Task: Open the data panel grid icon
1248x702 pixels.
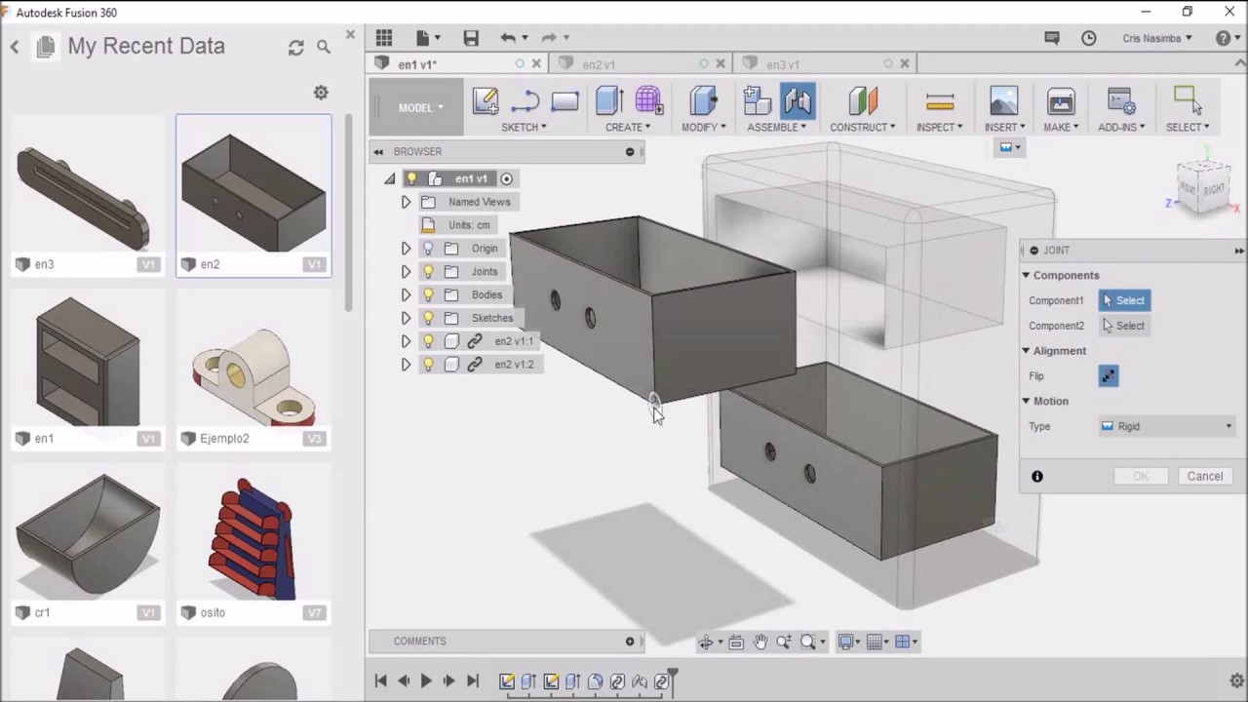Action: pos(384,38)
